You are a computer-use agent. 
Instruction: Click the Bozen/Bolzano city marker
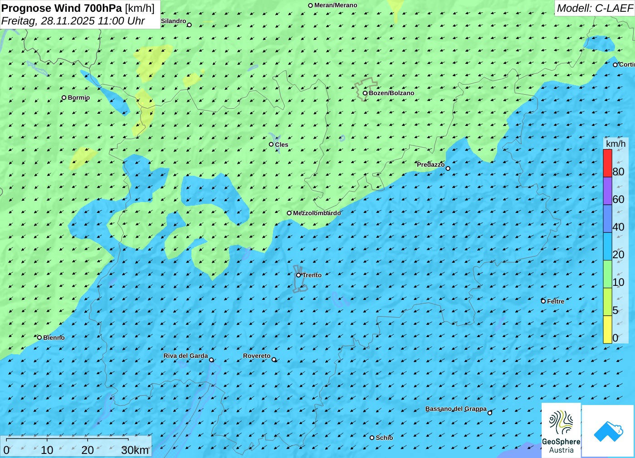(x=365, y=93)
